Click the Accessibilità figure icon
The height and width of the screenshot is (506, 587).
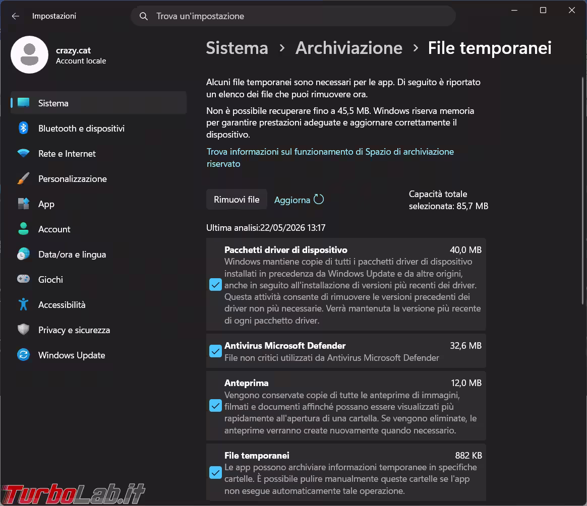pyautogui.click(x=23, y=304)
